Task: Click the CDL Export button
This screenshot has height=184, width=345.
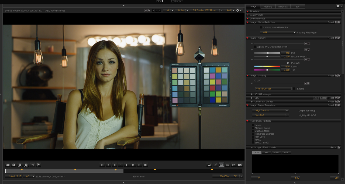Action: 323,98
